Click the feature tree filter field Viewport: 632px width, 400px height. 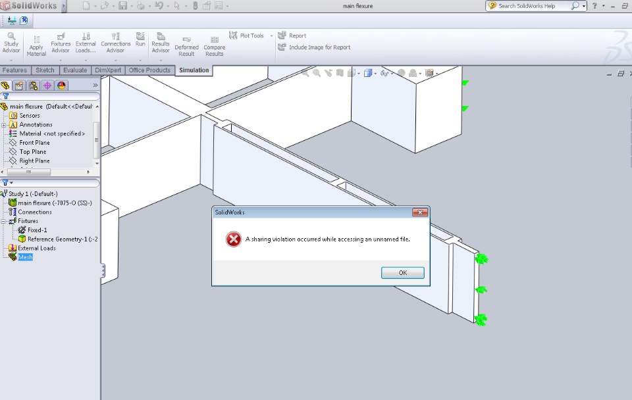coord(50,96)
